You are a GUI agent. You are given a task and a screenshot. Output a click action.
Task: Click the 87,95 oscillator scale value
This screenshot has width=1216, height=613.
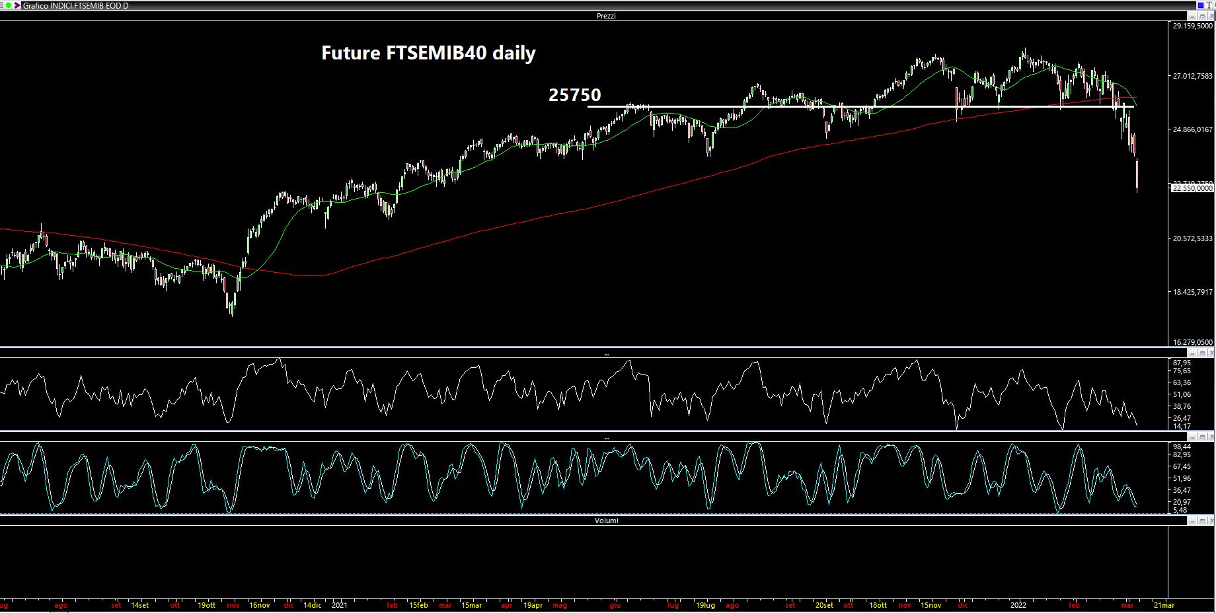(x=1182, y=363)
